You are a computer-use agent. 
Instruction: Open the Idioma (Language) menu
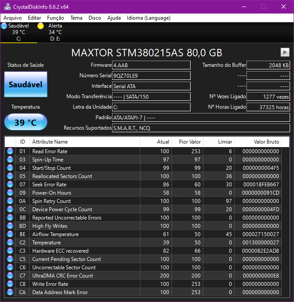pyautogui.click(x=149, y=18)
